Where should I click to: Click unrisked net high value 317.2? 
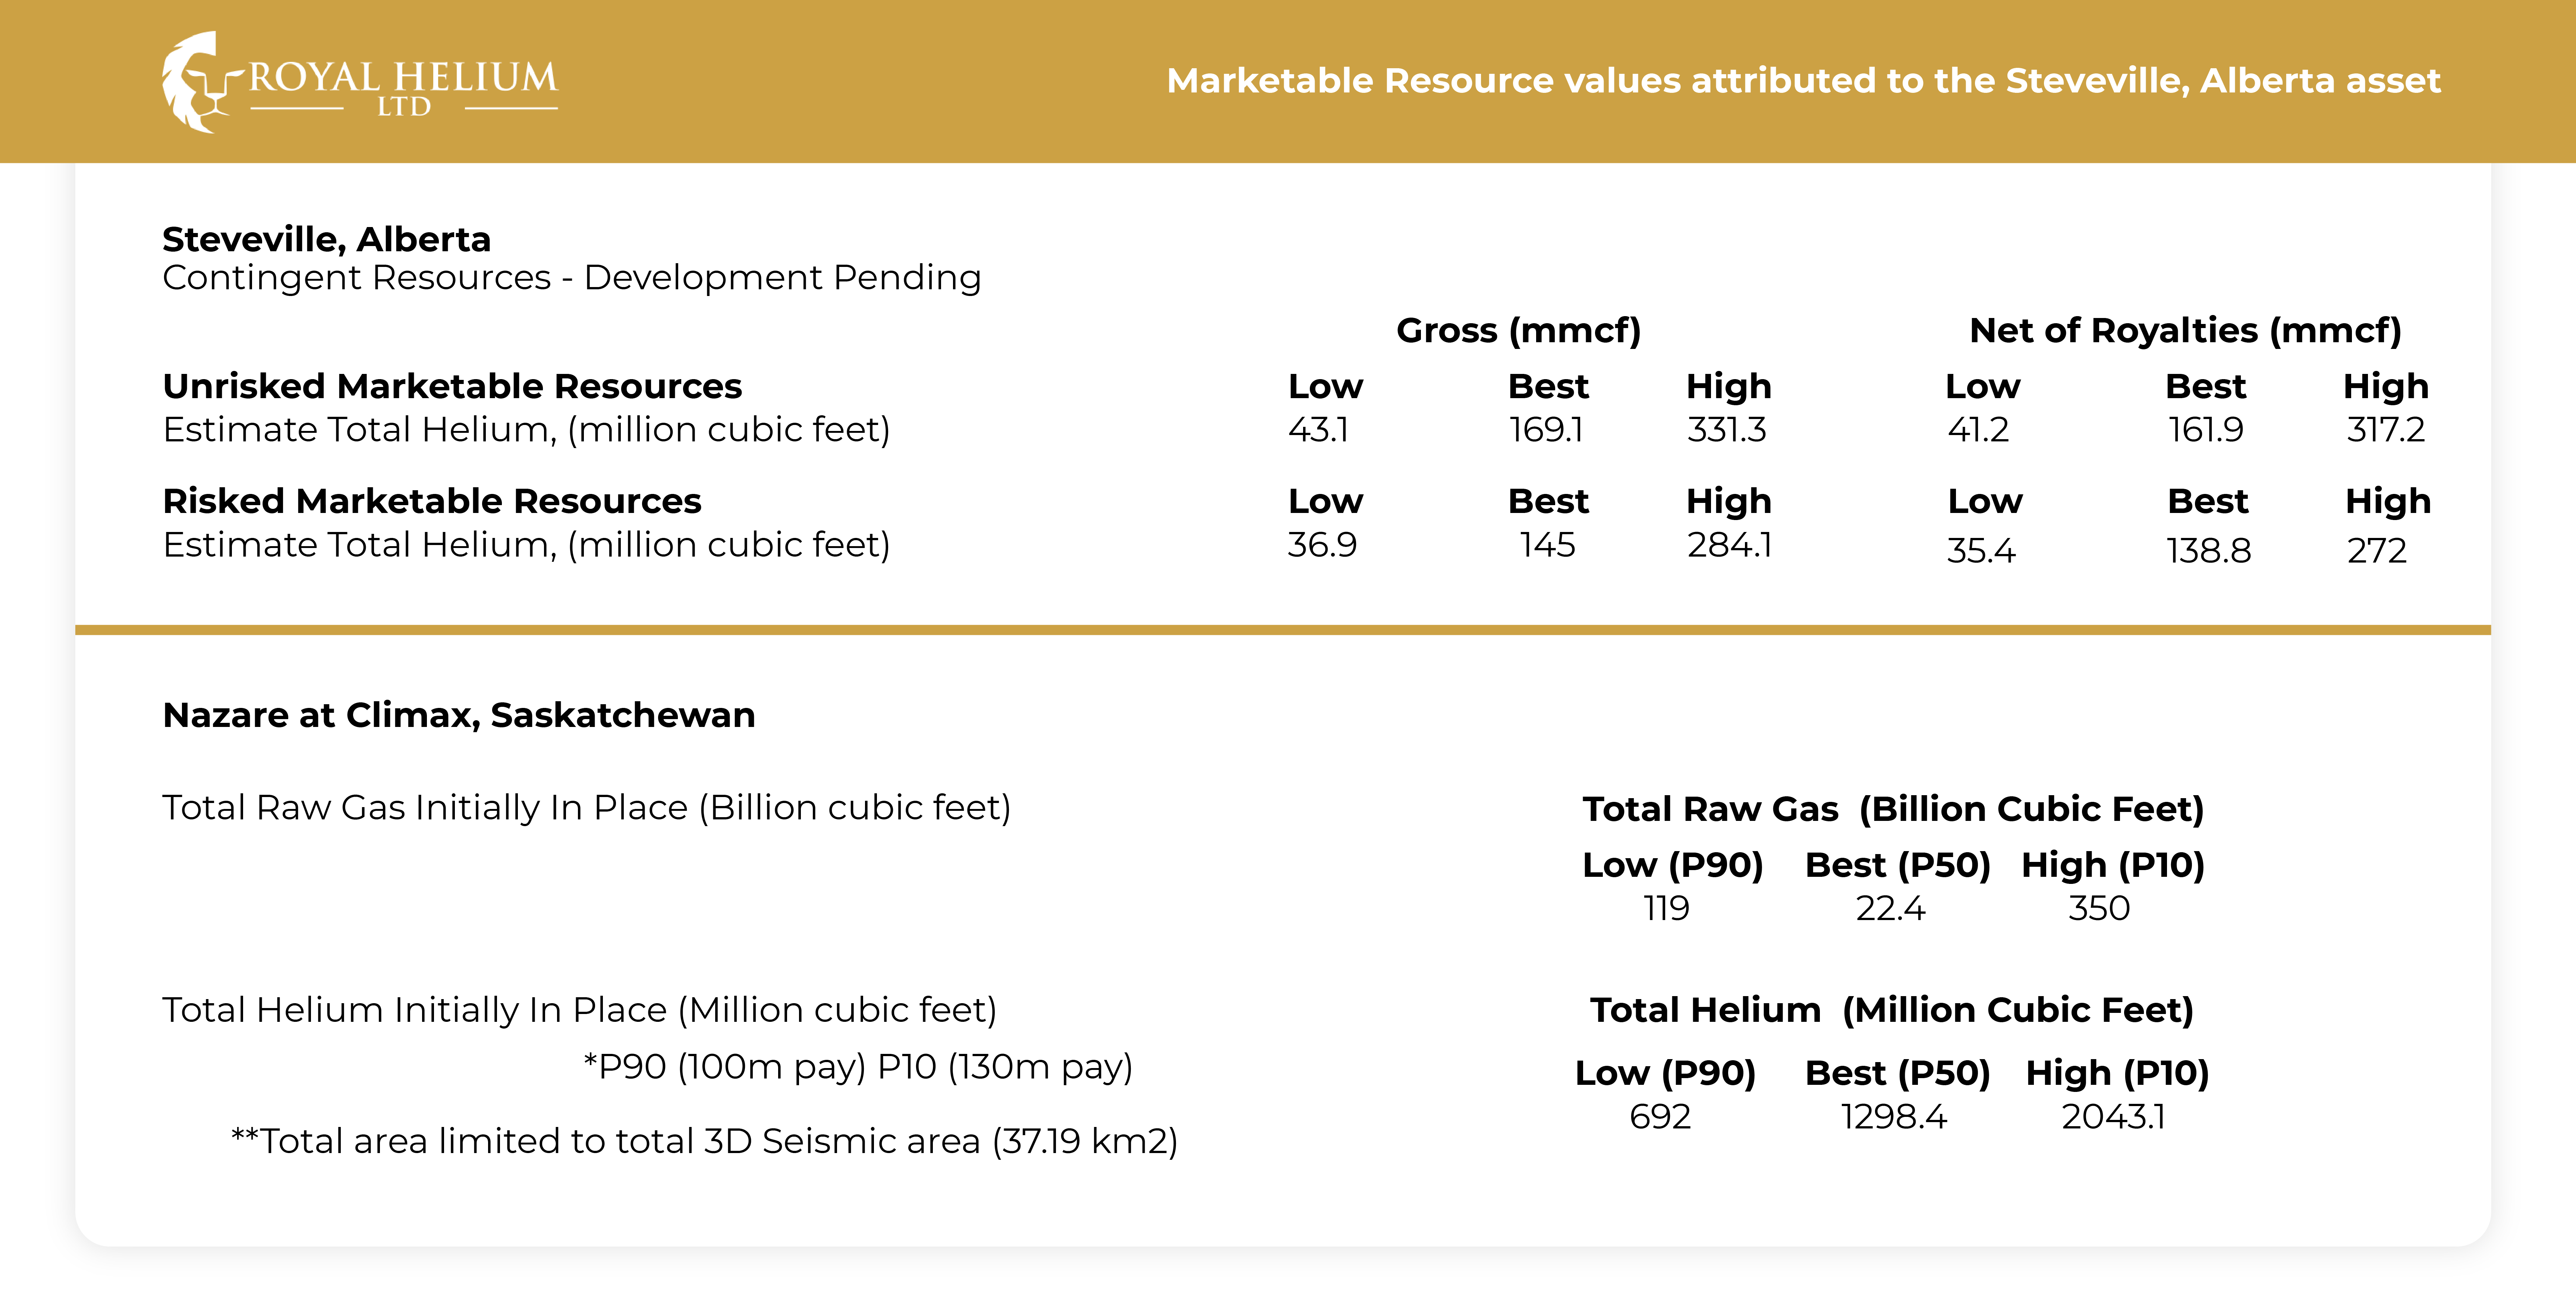coord(2386,430)
